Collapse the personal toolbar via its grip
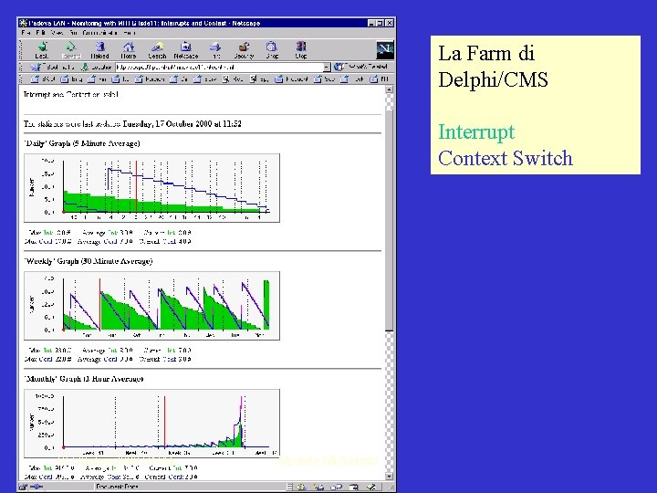Viewport: 657px width, 493px height. tap(20, 79)
